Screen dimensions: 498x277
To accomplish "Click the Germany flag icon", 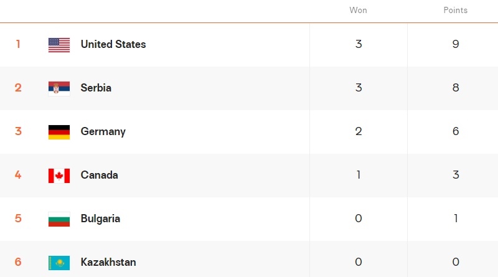I will pos(59,132).
